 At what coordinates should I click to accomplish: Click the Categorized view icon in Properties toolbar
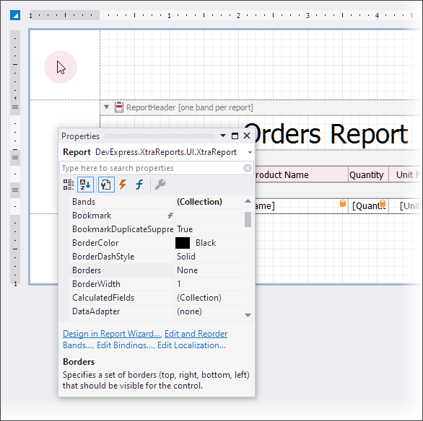pos(69,185)
